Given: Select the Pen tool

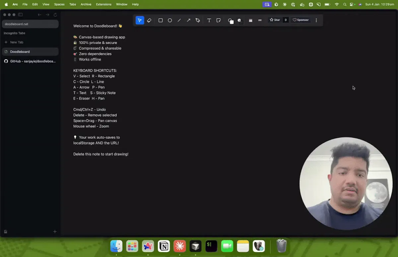Looking at the screenshot, I should [198, 20].
